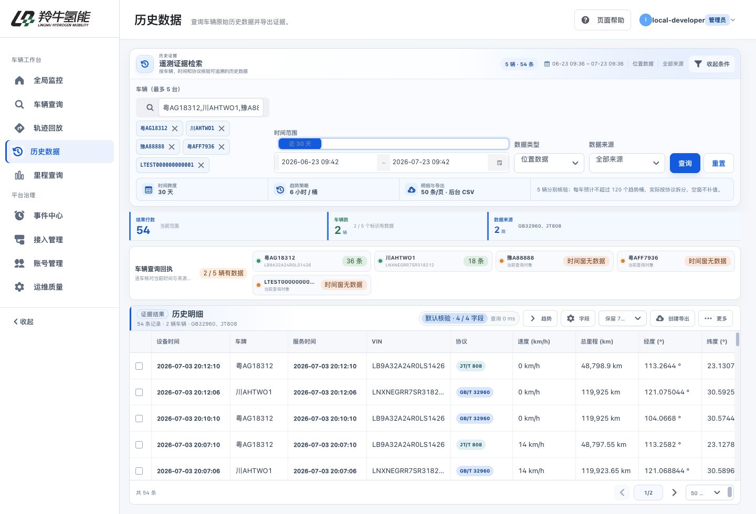
Task: Open the local-developer account menu chevron
Action: (733, 20)
